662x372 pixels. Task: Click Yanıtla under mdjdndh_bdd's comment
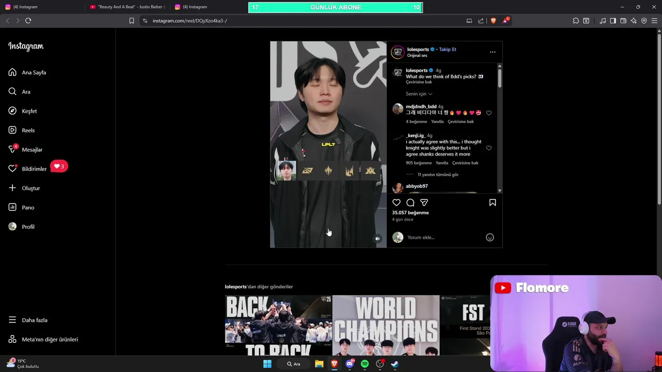(x=438, y=121)
